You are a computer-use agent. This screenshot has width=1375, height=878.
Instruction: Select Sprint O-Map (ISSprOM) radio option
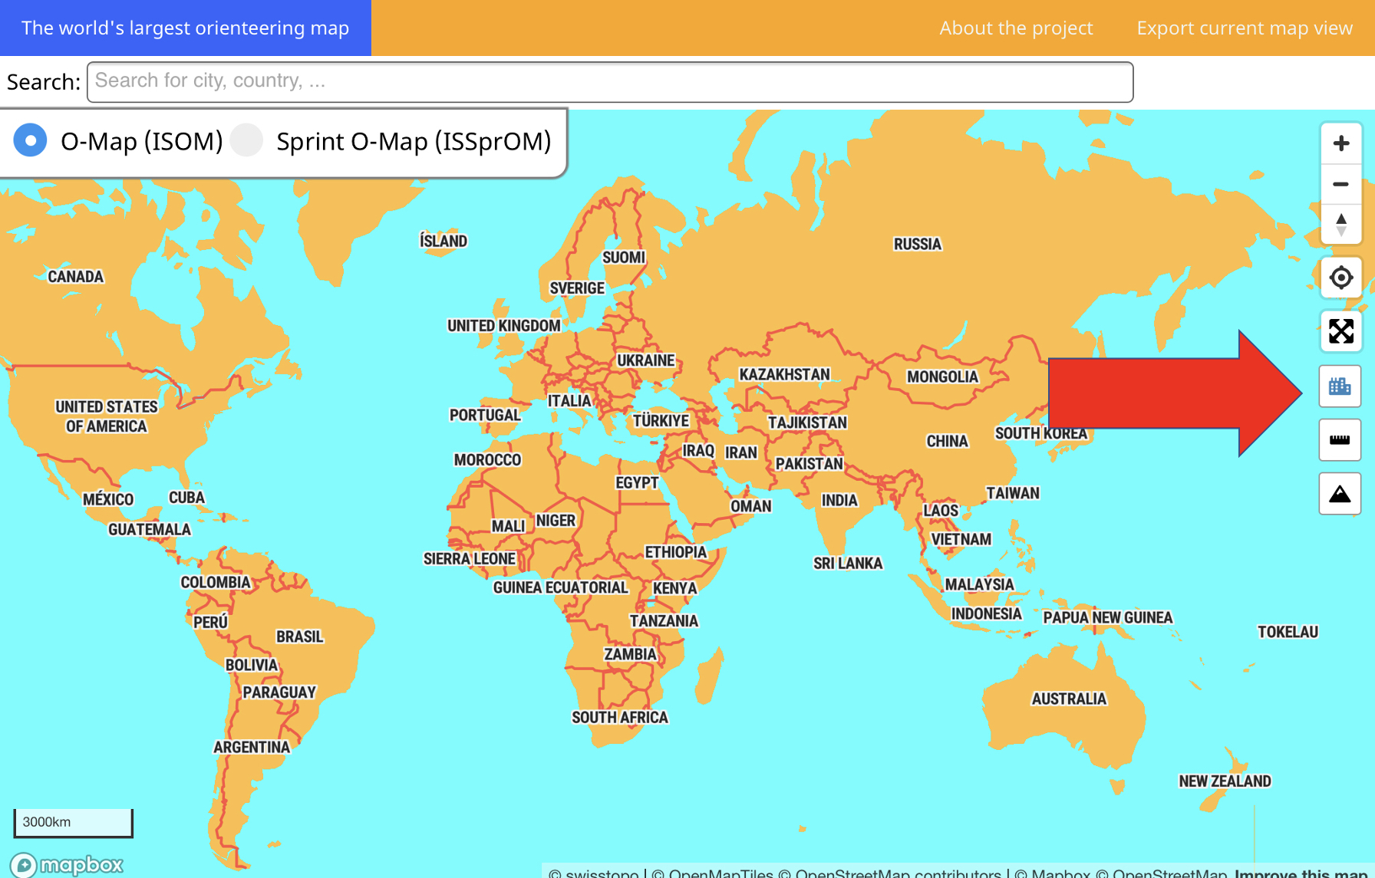pyautogui.click(x=247, y=141)
